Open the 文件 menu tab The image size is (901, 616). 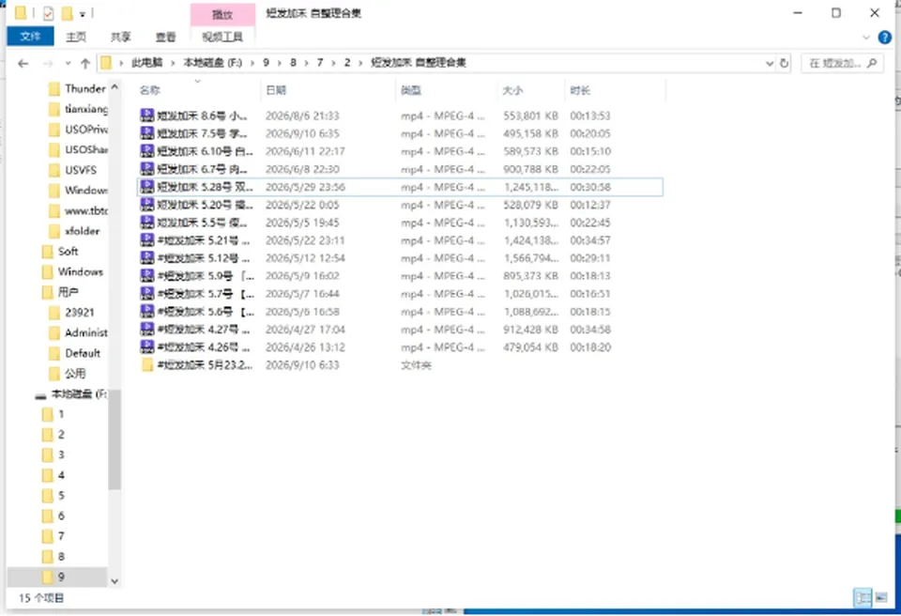coord(30,37)
